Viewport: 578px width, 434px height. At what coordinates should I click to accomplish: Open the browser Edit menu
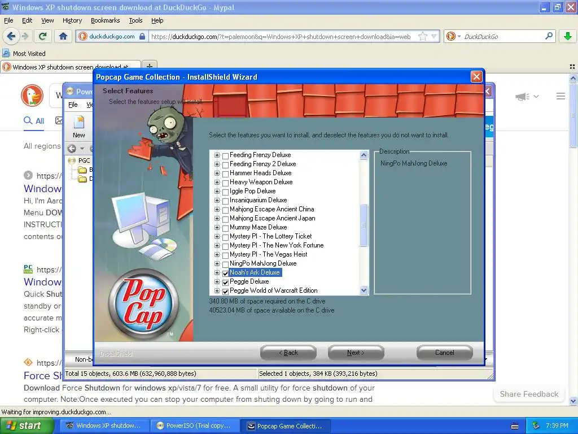coord(27,20)
